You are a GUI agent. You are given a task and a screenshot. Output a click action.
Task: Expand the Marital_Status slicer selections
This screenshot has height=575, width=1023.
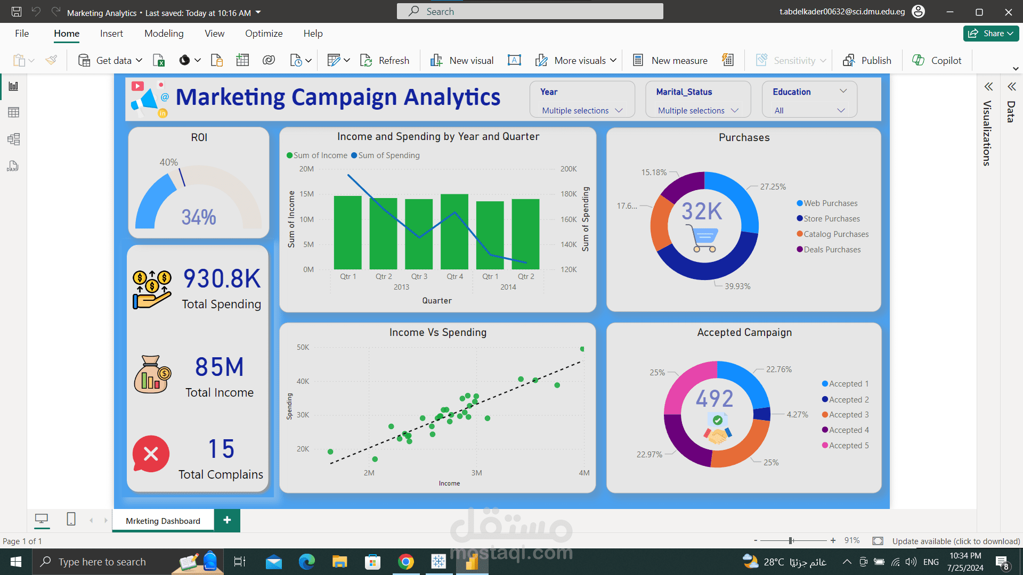coord(735,110)
